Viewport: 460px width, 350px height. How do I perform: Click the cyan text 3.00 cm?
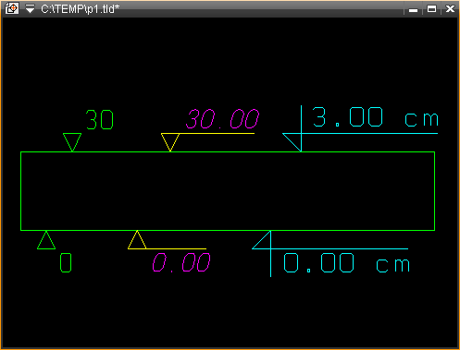tap(376, 117)
